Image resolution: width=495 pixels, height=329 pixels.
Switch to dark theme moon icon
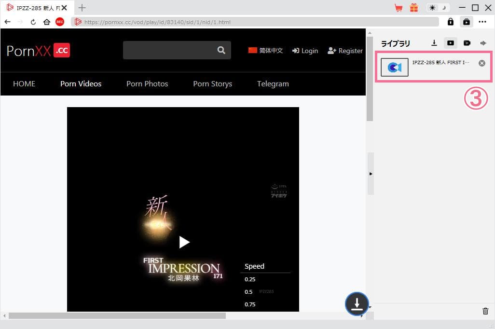coord(444,8)
